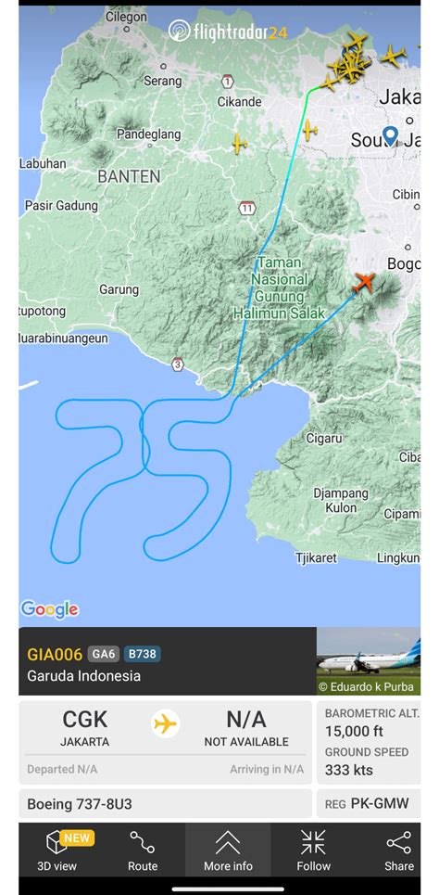Viewport: 439px width, 895px height.
Task: Tap the Boeing 737-8U3 aircraft row
Action: tap(166, 804)
